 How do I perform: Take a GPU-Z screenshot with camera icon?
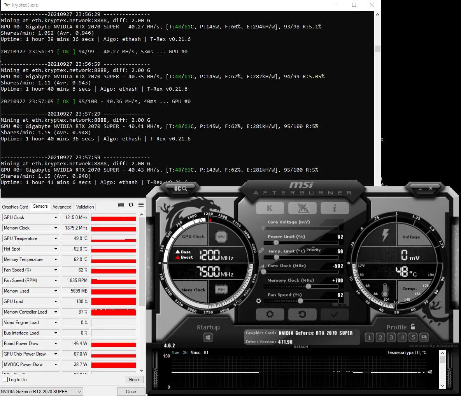(121, 205)
